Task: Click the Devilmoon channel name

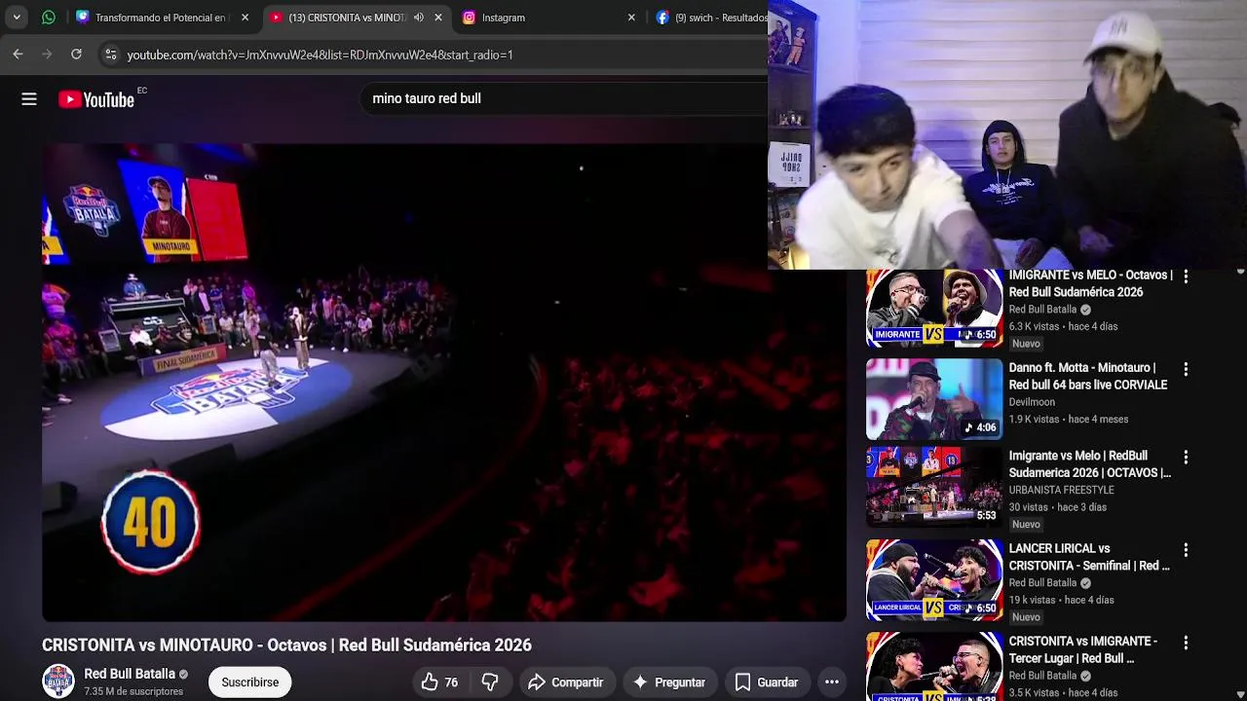Action: 1032,402
